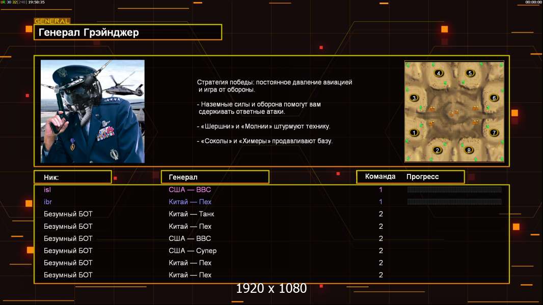Click the desert minimap preview
The image size is (543, 305).
pos(454,111)
